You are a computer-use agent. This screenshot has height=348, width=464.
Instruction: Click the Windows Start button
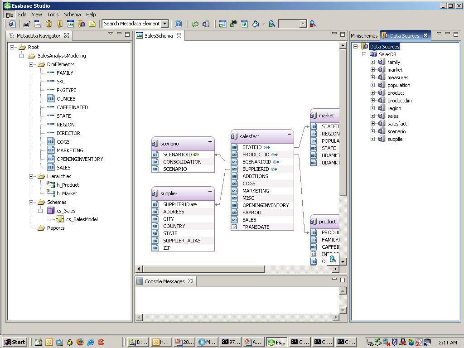point(15,342)
